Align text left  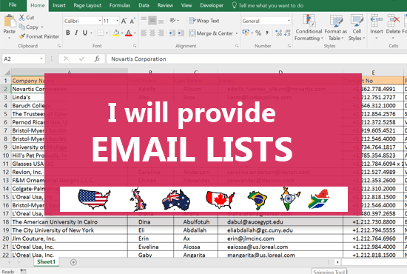pyautogui.click(x=144, y=33)
